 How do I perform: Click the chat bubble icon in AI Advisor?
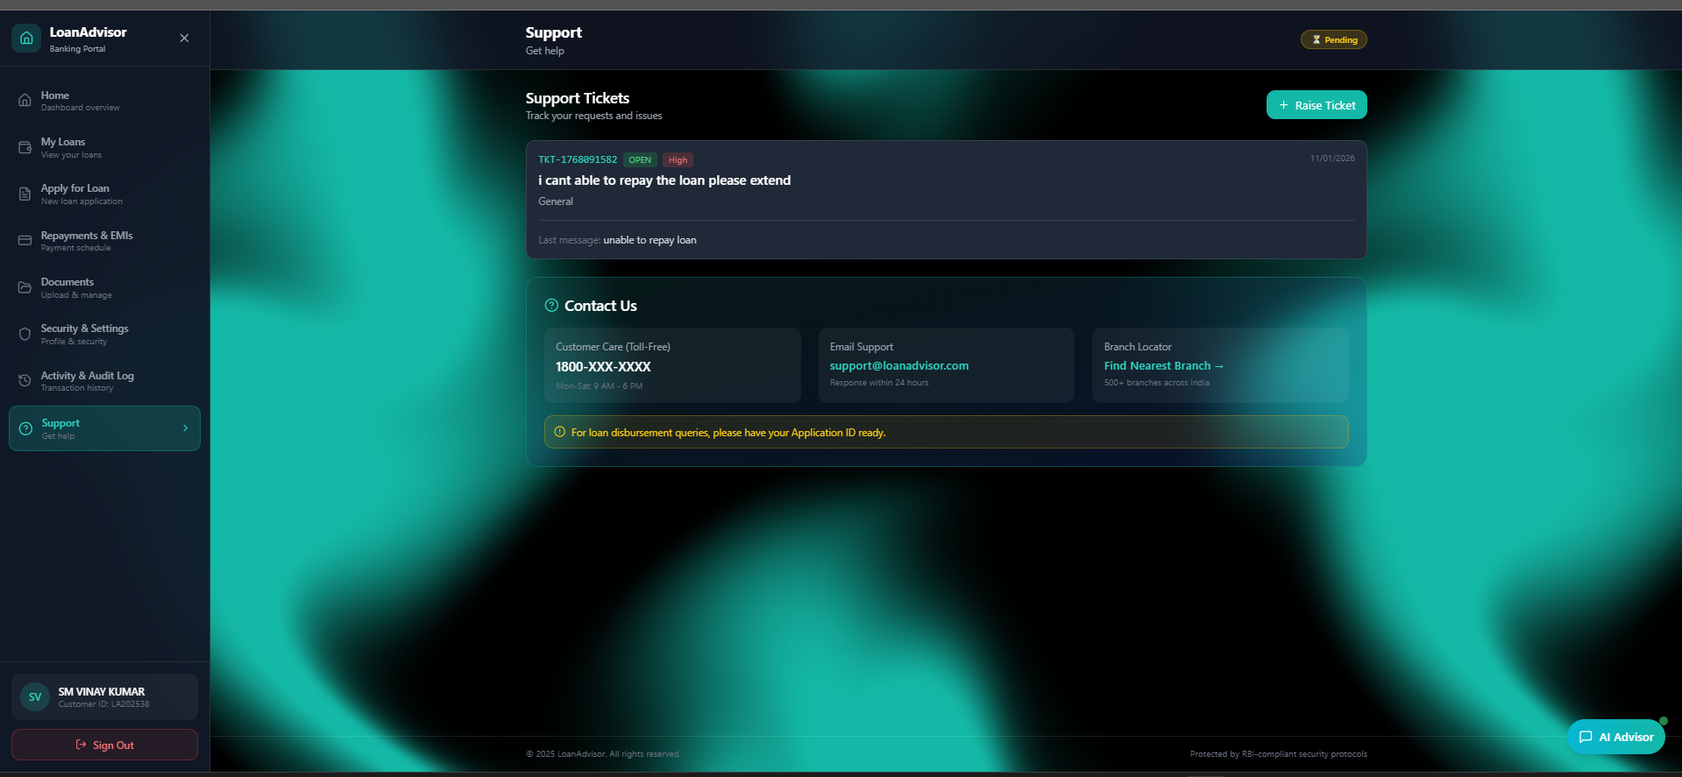pyautogui.click(x=1586, y=737)
